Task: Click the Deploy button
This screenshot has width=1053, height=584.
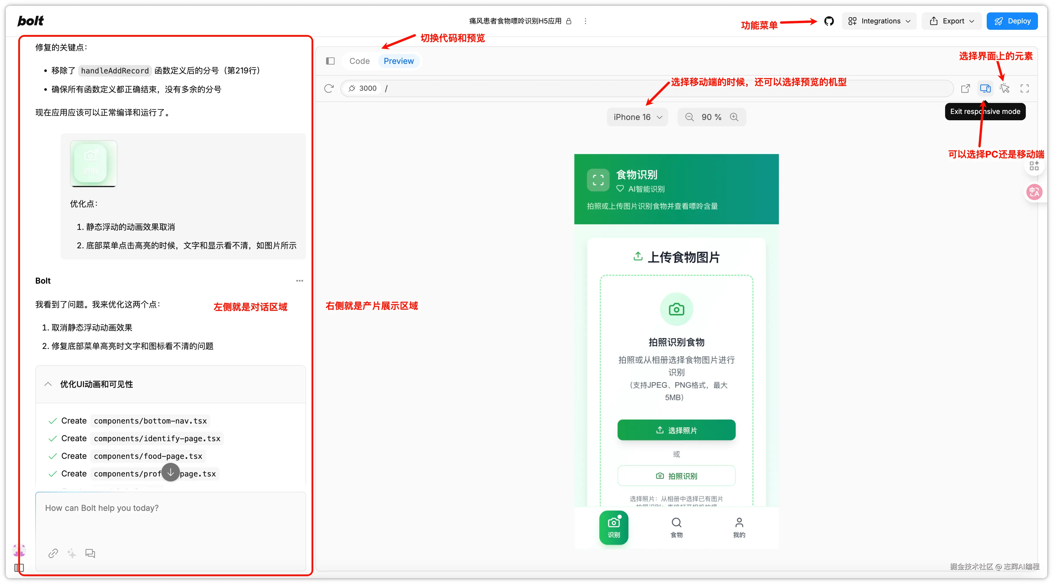Action: (1012, 21)
